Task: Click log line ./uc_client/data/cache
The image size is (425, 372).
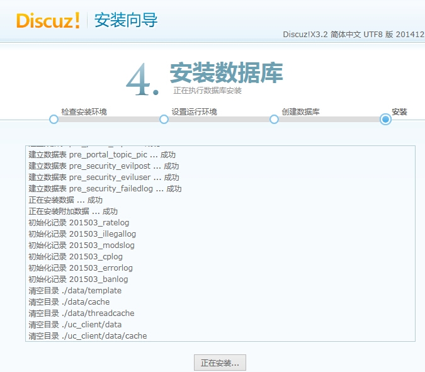Action: click(88, 336)
